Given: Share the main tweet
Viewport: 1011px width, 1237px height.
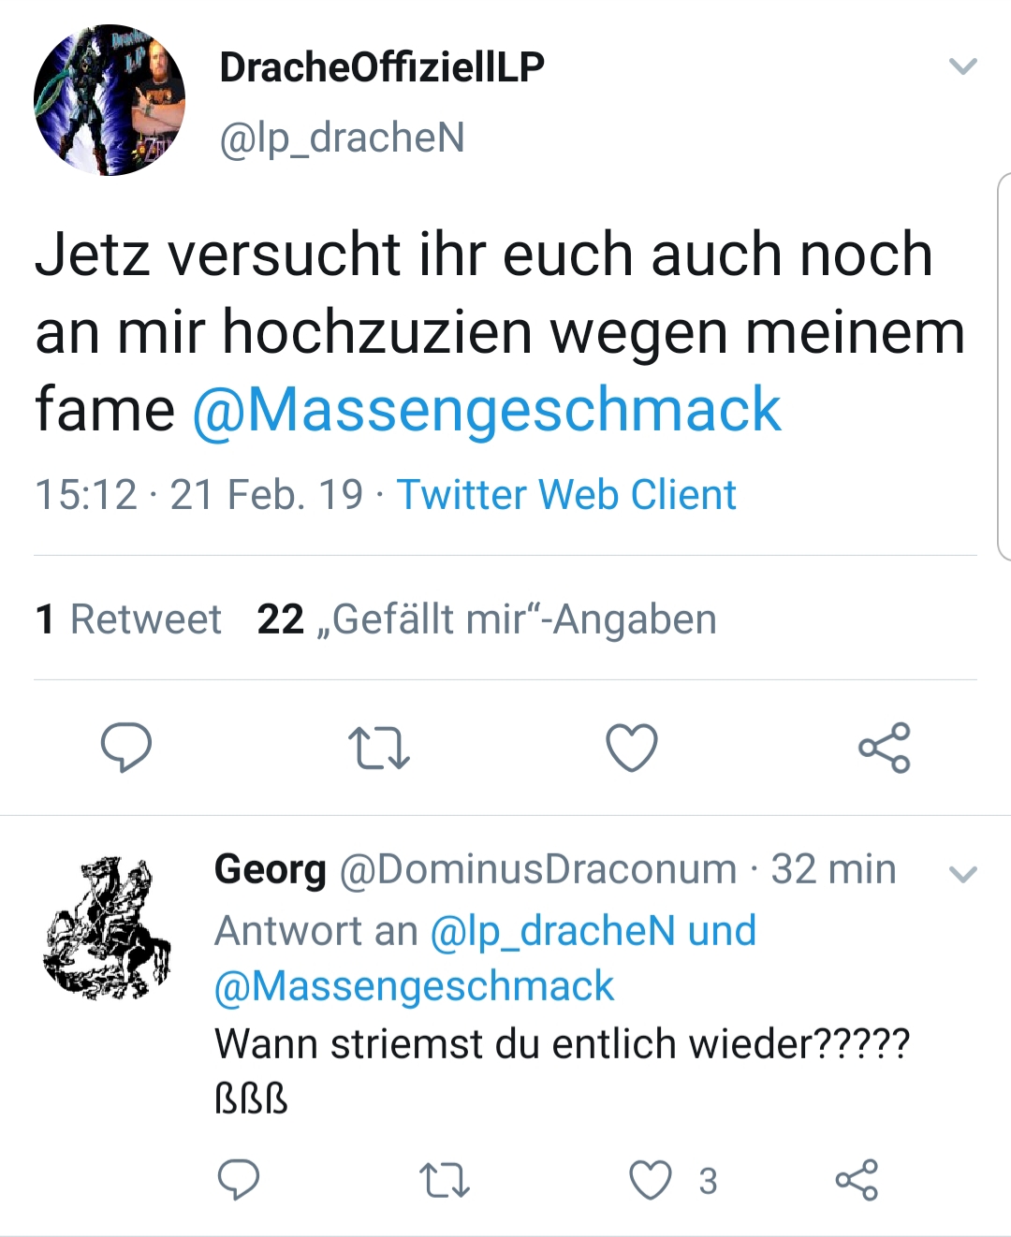Looking at the screenshot, I should pyautogui.click(x=885, y=748).
